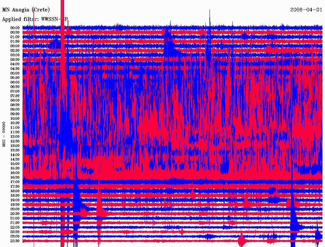
Task: Select the 14:00 time label
Action: [15, 155]
